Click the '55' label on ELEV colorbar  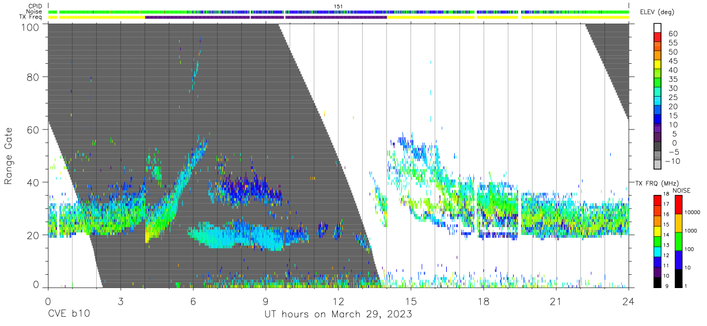[673, 43]
